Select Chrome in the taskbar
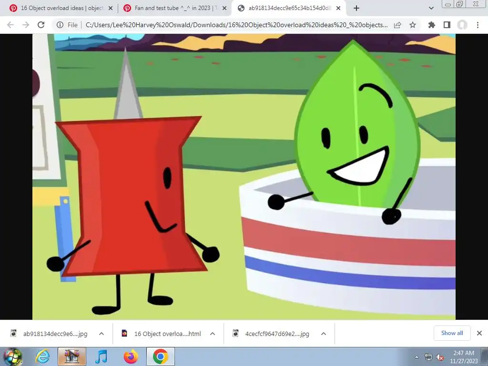 click(160, 356)
